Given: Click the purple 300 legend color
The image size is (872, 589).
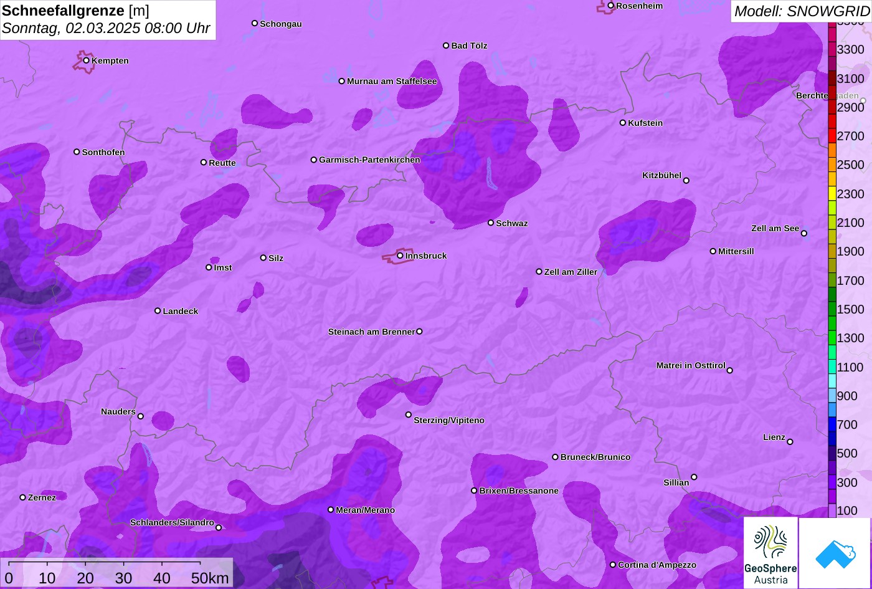Looking at the screenshot, I should (x=832, y=482).
